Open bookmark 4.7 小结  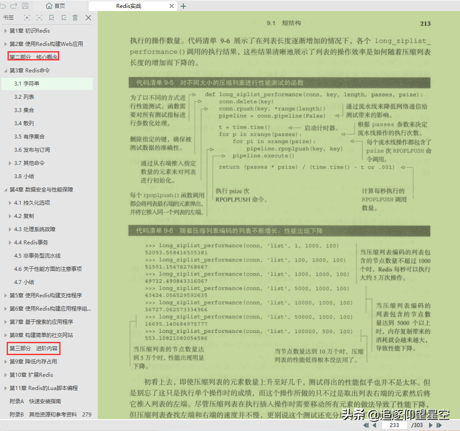coord(24,282)
